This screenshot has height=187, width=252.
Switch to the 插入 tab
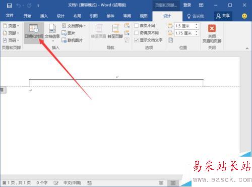pyautogui.click(x=44, y=16)
